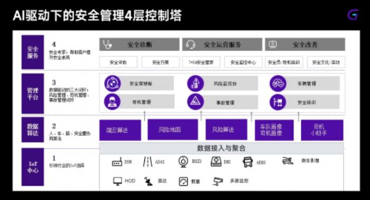Image resolution: width=370 pixels, height=200 pixels.
Task: Click the 7×24安全管家 box
Action: click(x=201, y=62)
